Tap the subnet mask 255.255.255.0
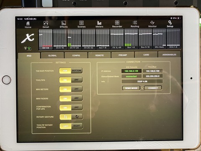The width and height of the screenshot is (201, 151). click(x=152, y=76)
